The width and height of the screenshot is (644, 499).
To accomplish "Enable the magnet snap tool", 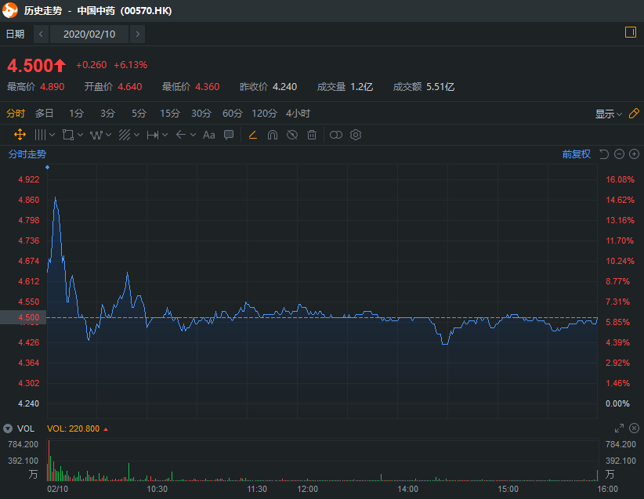I will pos(273,135).
